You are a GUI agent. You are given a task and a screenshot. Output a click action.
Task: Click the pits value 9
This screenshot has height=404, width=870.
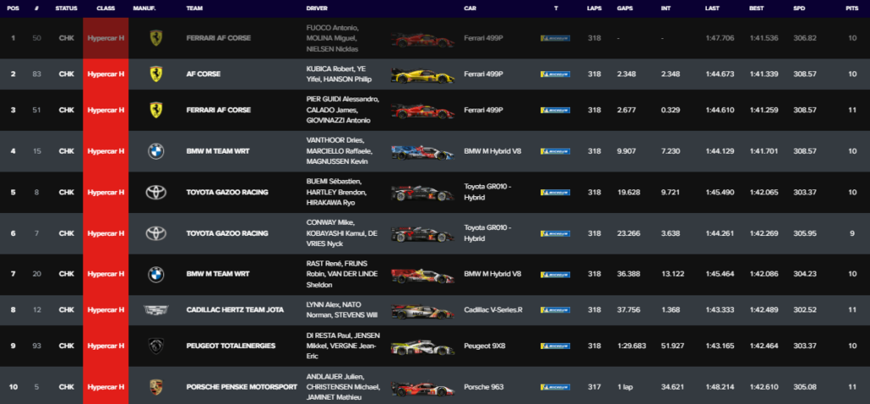851,233
